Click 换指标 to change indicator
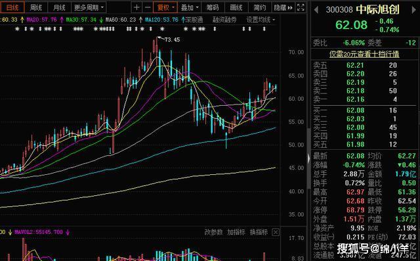Viewport: 420px width, 261px height. point(259,232)
